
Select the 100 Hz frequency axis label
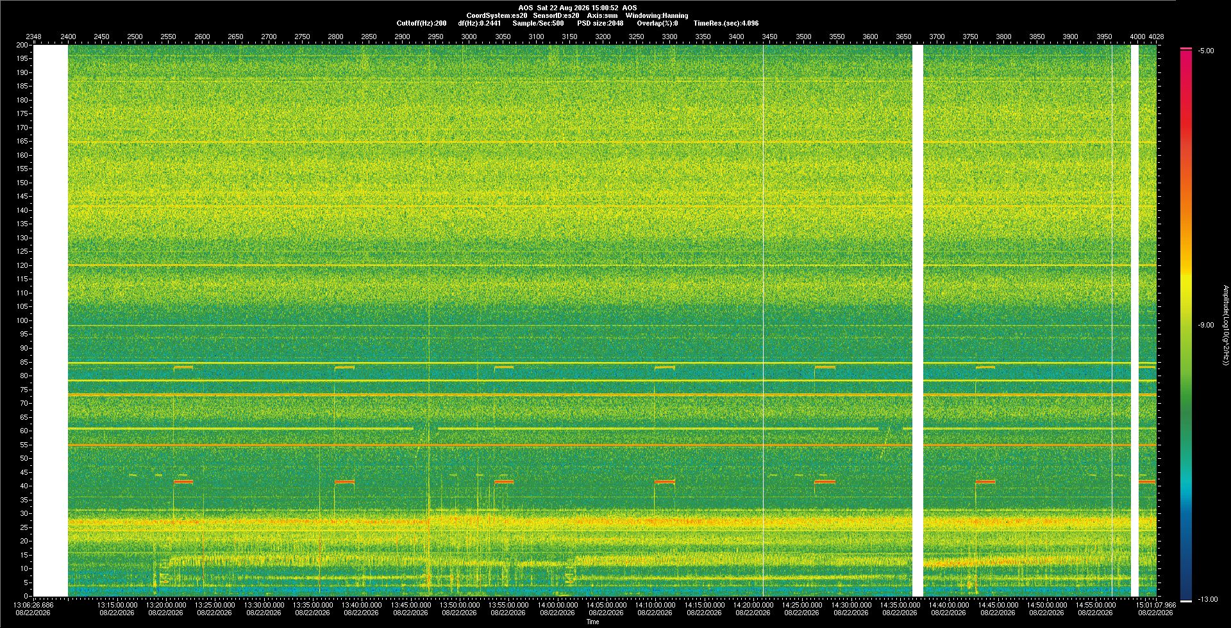pyautogui.click(x=22, y=320)
